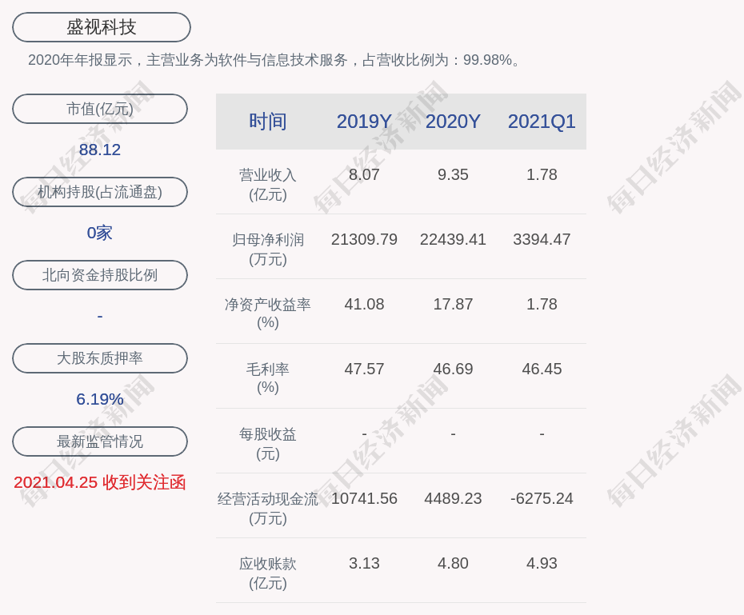Select the 营业收入 2019Y value 8.07
Screen dimensions: 744x615
point(365,174)
